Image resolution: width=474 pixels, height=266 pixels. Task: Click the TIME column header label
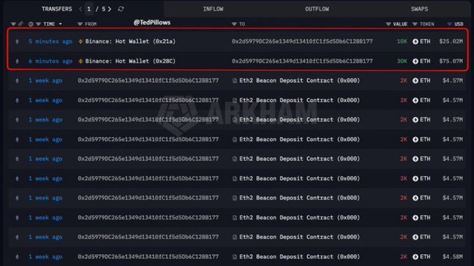(x=49, y=24)
